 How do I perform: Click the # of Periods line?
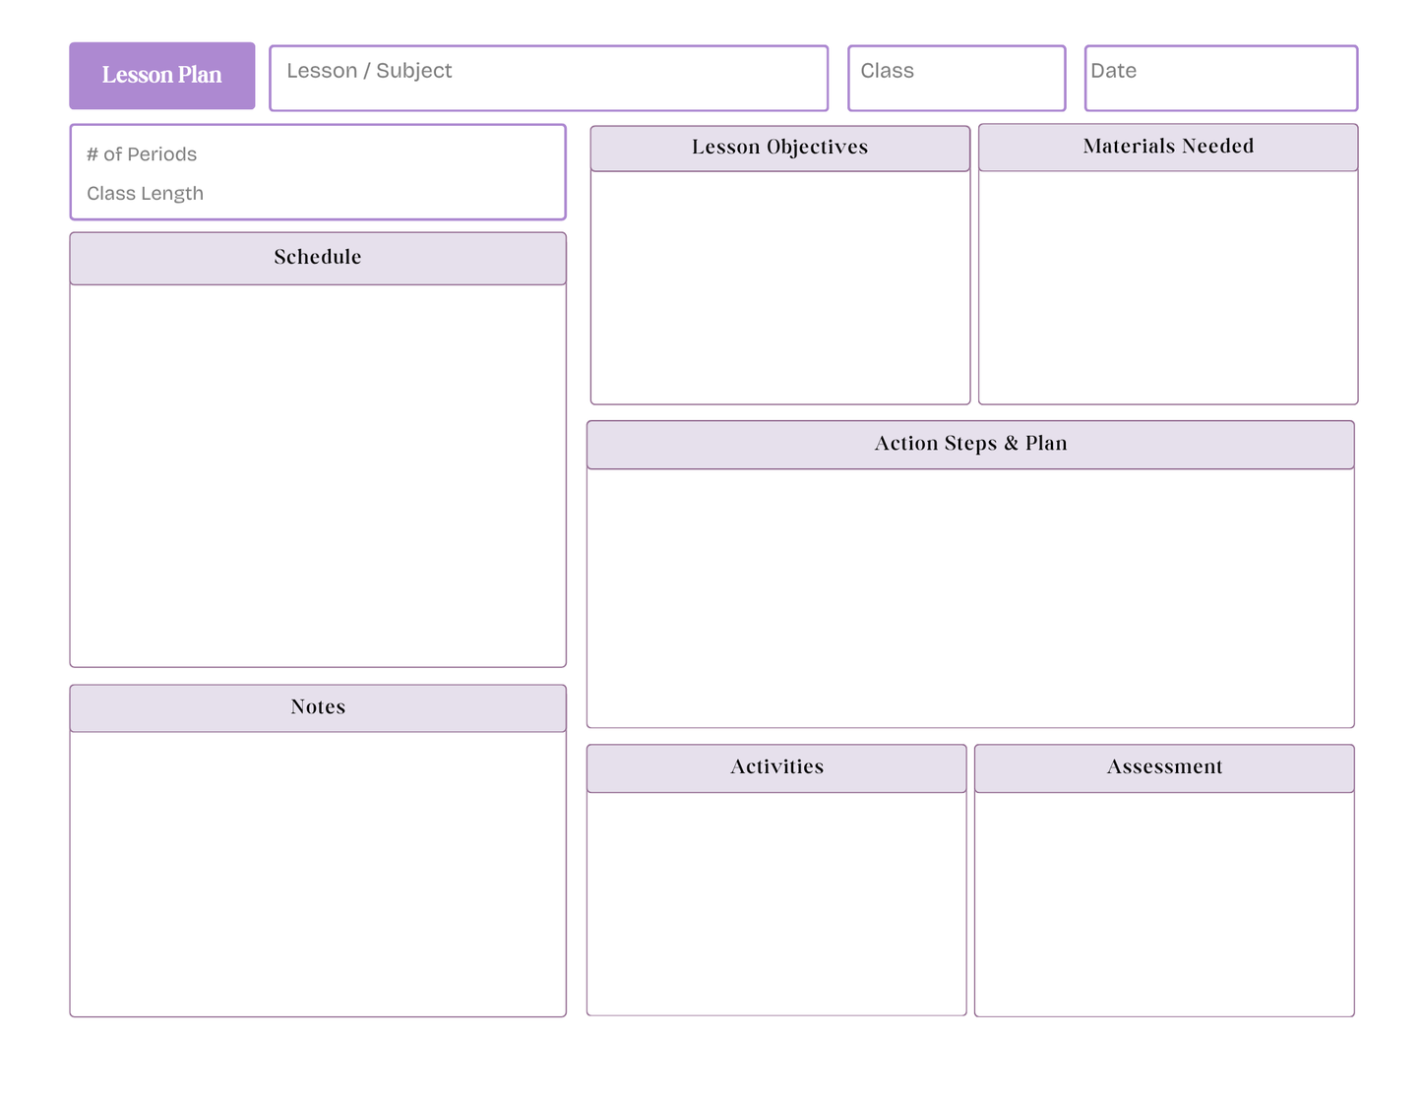142,154
